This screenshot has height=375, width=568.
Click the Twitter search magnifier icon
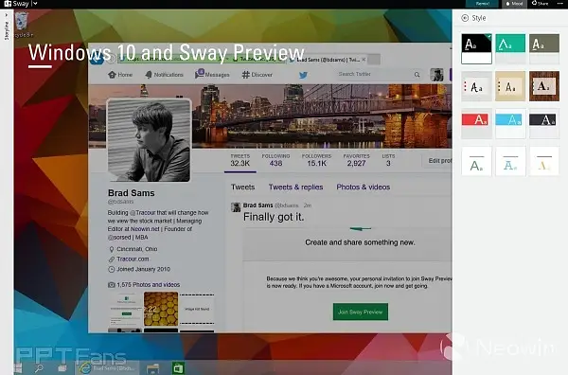pos(417,75)
